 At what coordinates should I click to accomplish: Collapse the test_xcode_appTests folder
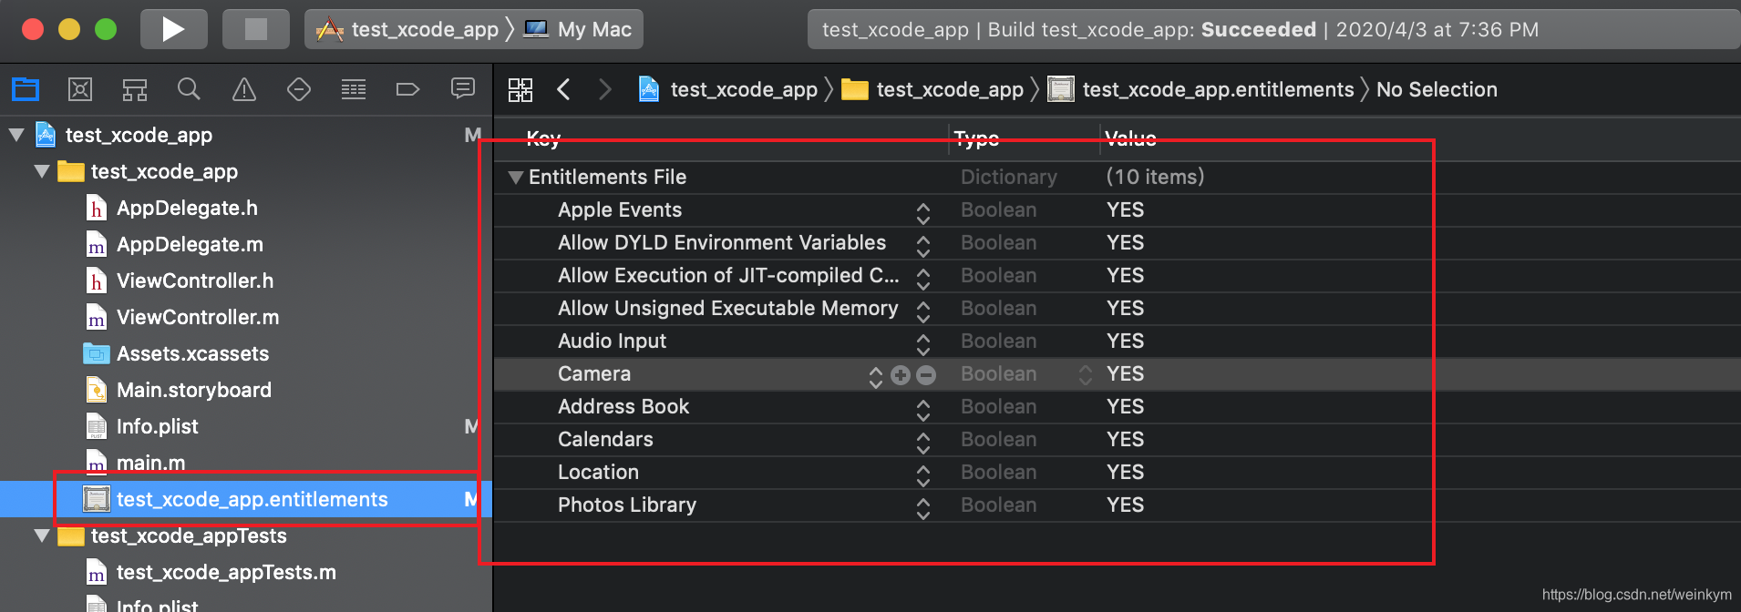[x=42, y=535]
